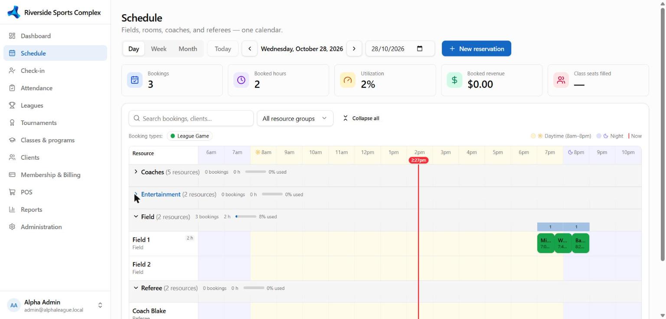The image size is (666, 319).
Task: Click the Booked hours clock icon
Action: 242,80
